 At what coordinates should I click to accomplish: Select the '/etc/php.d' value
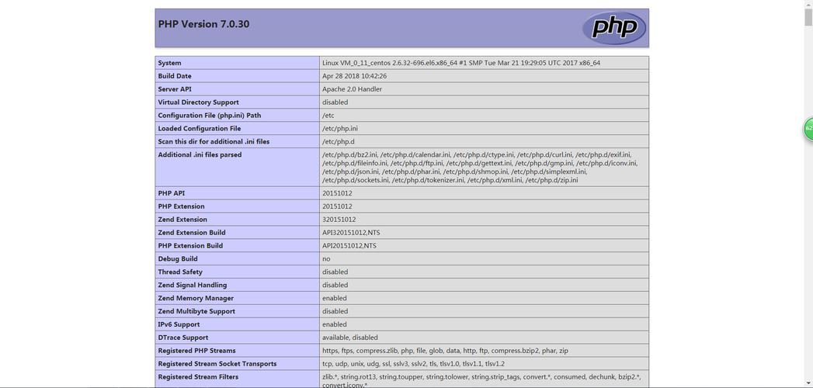[x=338, y=141]
